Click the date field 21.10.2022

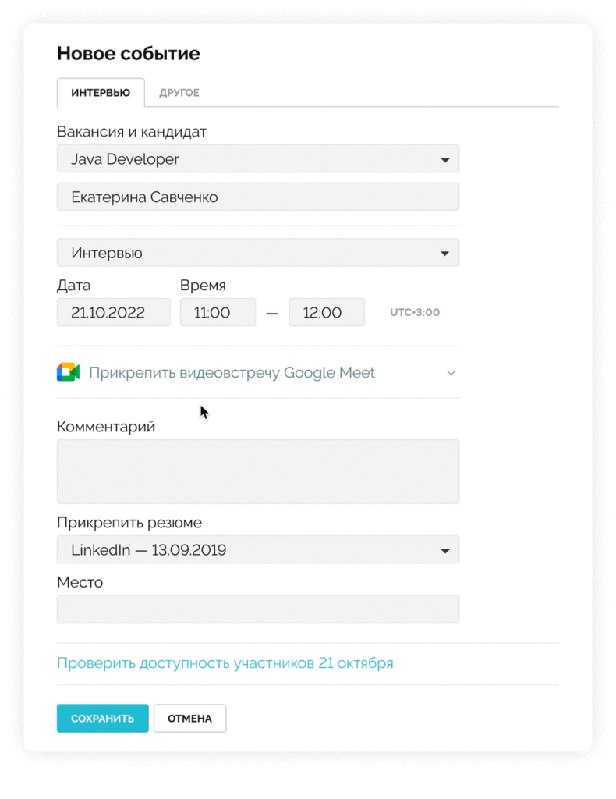click(113, 313)
